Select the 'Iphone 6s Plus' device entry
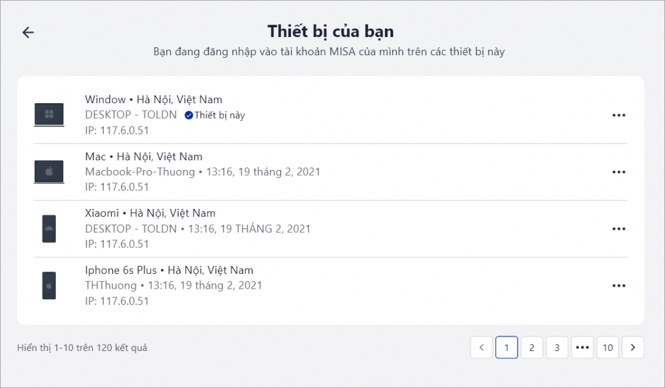Screen dimensions: 665x388 (x=331, y=285)
